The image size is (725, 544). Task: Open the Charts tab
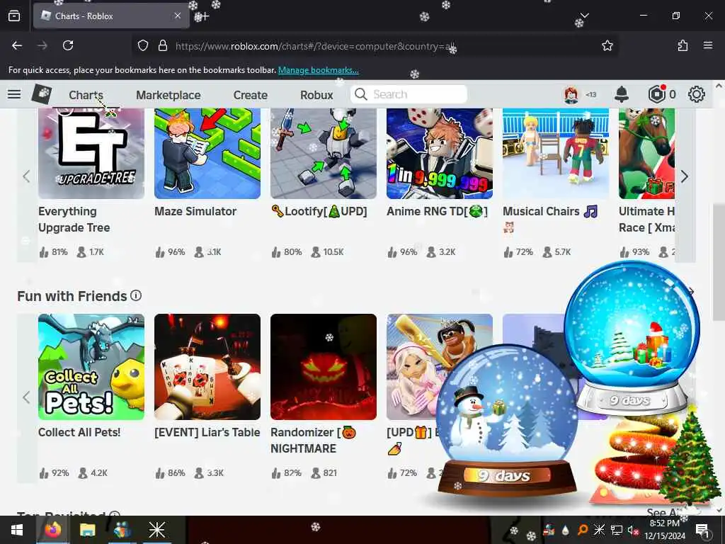(86, 95)
